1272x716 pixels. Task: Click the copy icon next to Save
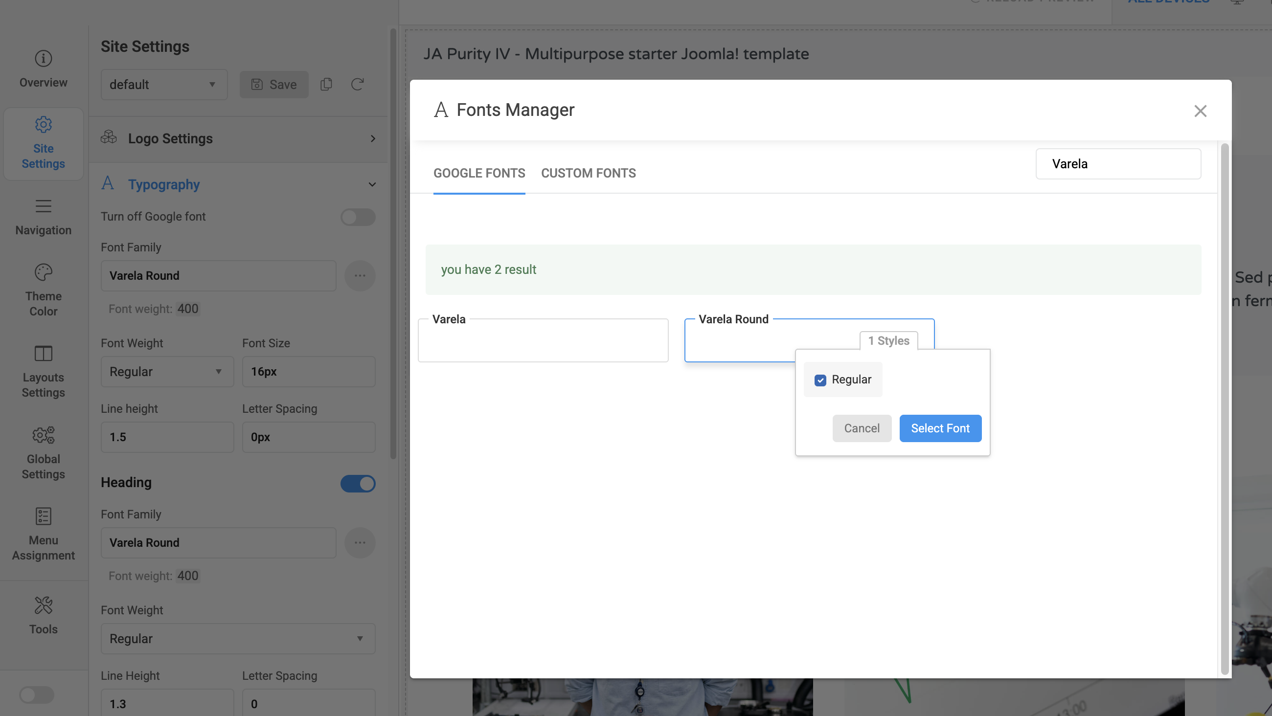pos(326,85)
